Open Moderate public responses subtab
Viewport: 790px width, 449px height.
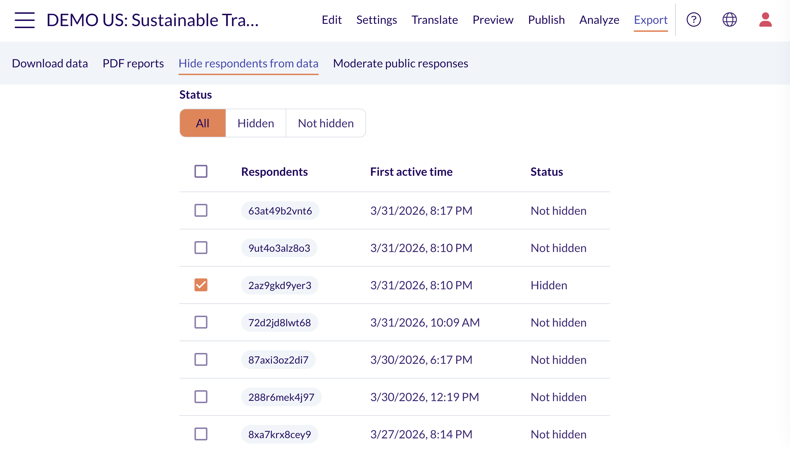pos(400,63)
